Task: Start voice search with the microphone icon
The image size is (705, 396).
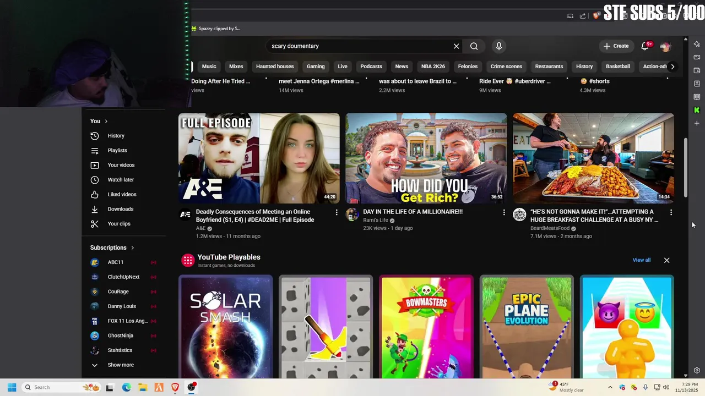Action: pos(499,46)
